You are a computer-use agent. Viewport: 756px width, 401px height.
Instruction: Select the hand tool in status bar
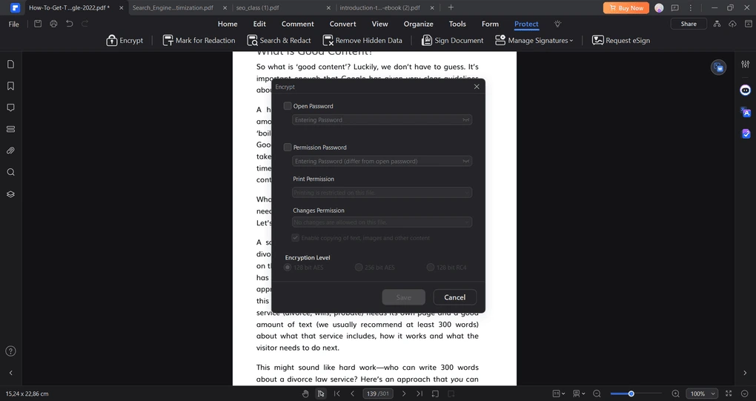pos(305,394)
